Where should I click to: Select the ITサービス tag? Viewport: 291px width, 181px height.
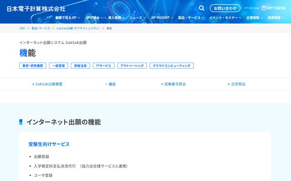coord(104,66)
